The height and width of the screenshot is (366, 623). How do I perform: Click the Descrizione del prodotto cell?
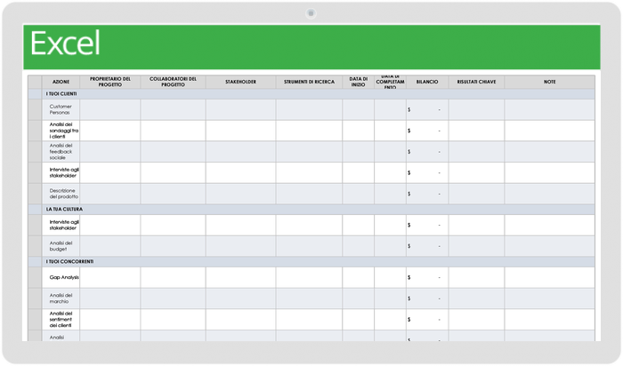click(x=61, y=193)
